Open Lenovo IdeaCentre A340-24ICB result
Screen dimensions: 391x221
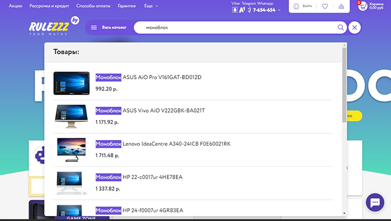click(163, 144)
